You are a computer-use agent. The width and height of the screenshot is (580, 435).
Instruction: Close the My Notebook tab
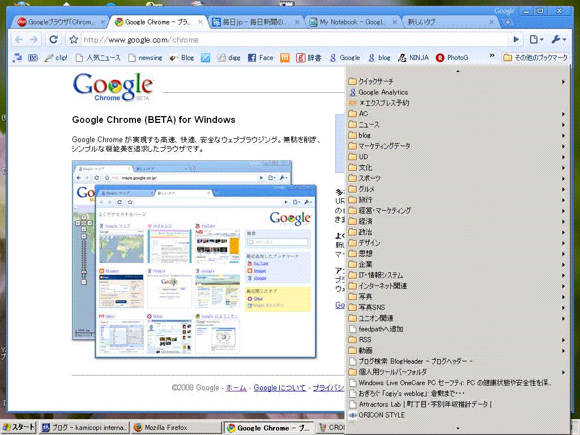(394, 22)
